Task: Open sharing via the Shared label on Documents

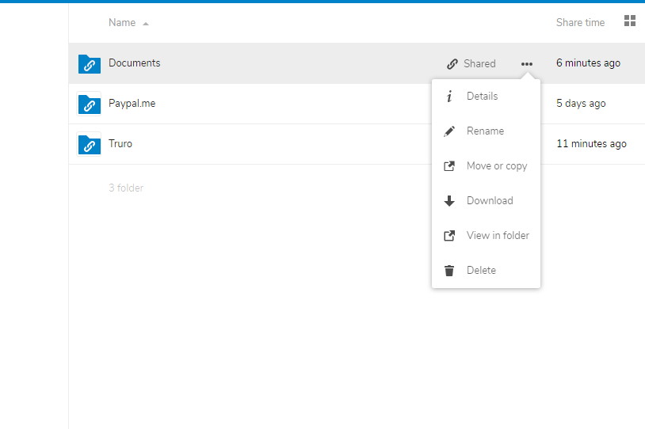Action: point(479,63)
